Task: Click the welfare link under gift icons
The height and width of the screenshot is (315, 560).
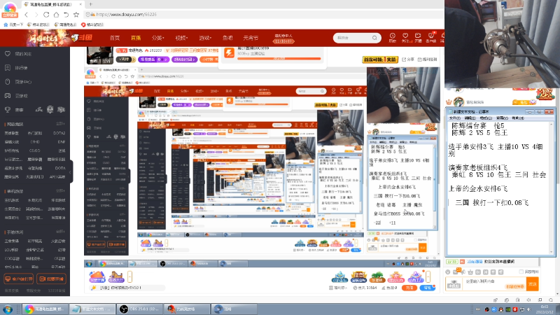Action: click(337, 288)
